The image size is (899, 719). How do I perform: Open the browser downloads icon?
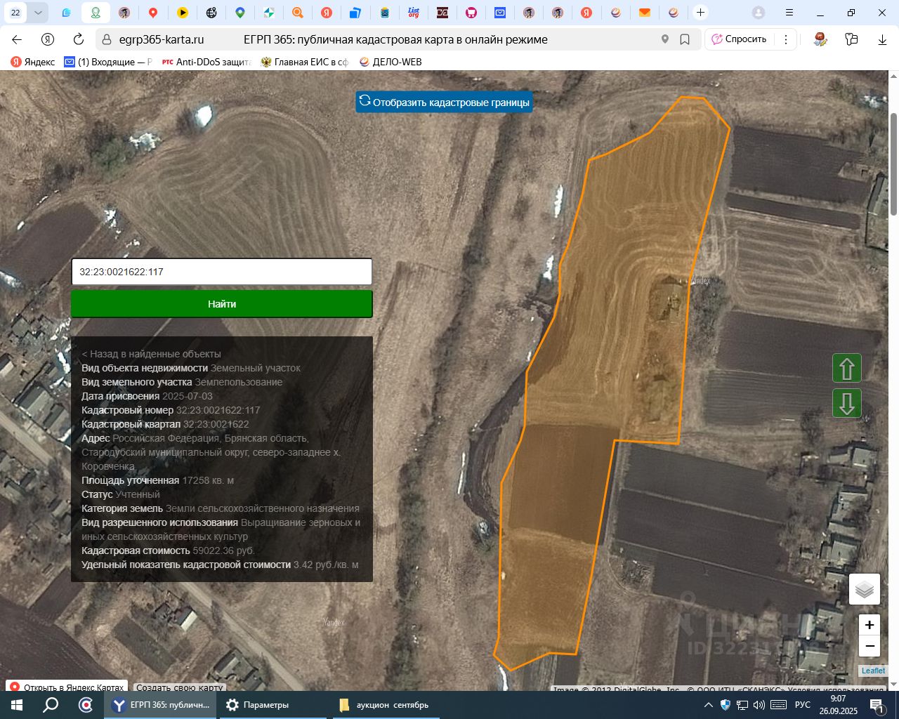883,39
